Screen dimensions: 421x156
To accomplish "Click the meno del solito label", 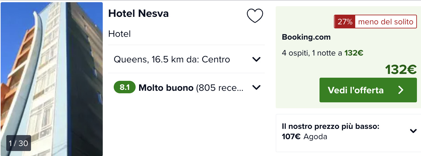I will (386, 22).
